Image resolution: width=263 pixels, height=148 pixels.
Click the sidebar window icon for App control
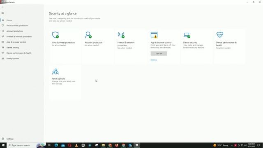click(x=3, y=42)
